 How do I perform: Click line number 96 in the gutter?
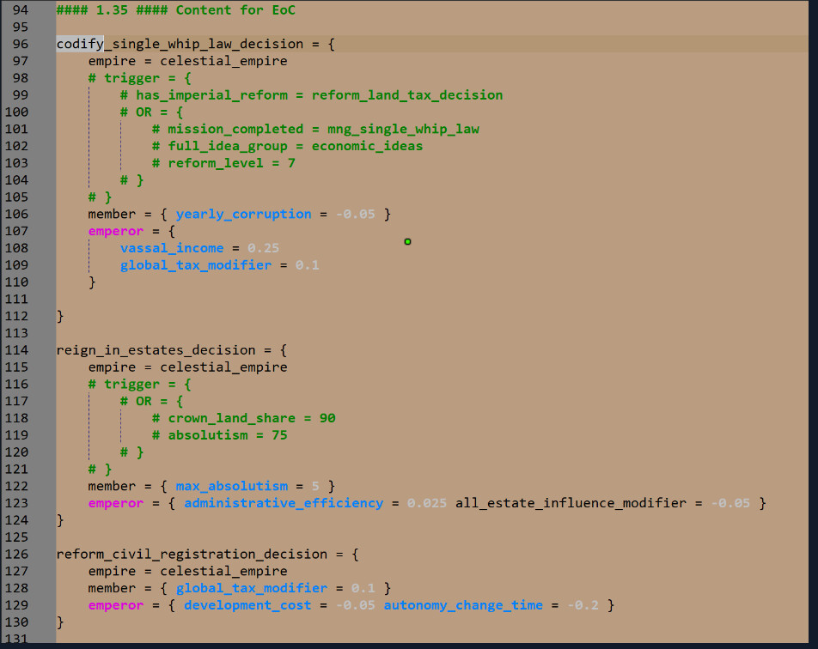coord(21,44)
